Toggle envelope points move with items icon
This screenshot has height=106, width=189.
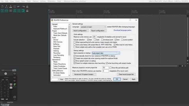tap(15, 11)
